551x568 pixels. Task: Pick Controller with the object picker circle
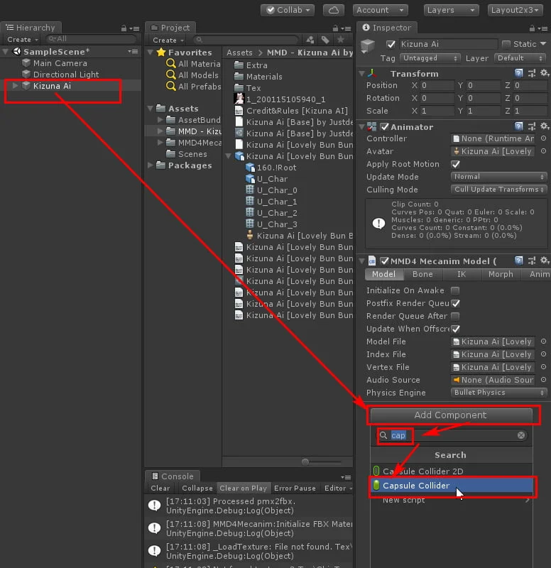tap(543, 139)
